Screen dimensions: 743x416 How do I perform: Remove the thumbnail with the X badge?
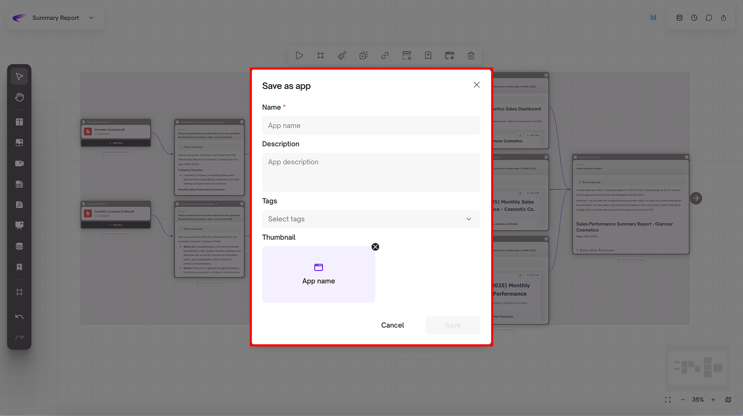click(375, 247)
